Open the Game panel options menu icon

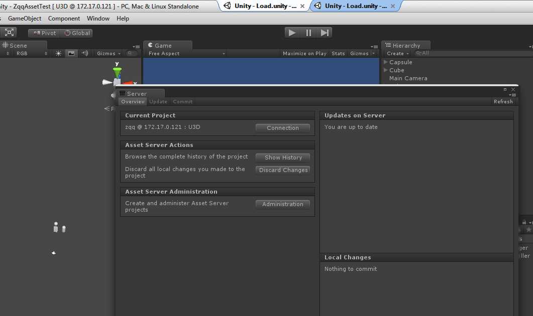[374, 47]
